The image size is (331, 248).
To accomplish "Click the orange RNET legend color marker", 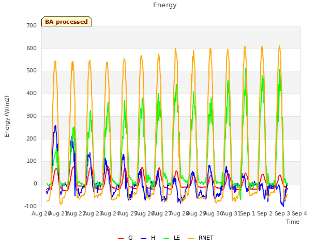I will click(x=191, y=239).
